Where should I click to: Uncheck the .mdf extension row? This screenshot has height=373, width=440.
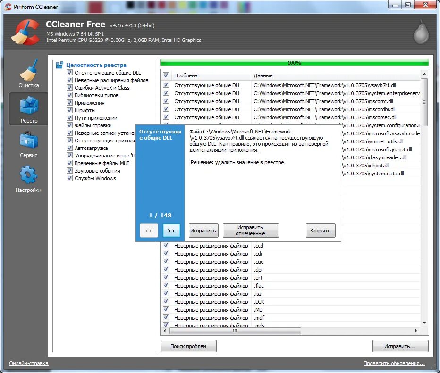(x=166, y=317)
